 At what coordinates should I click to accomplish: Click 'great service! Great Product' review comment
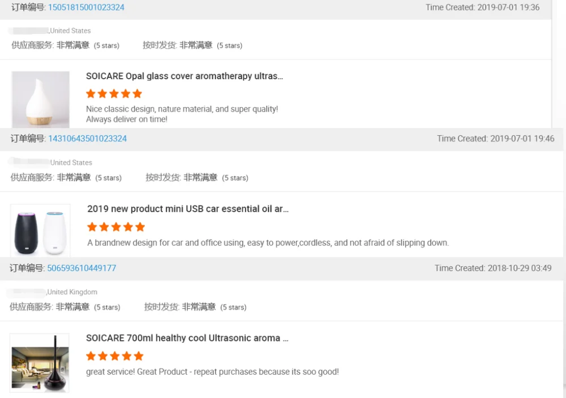[212, 372]
